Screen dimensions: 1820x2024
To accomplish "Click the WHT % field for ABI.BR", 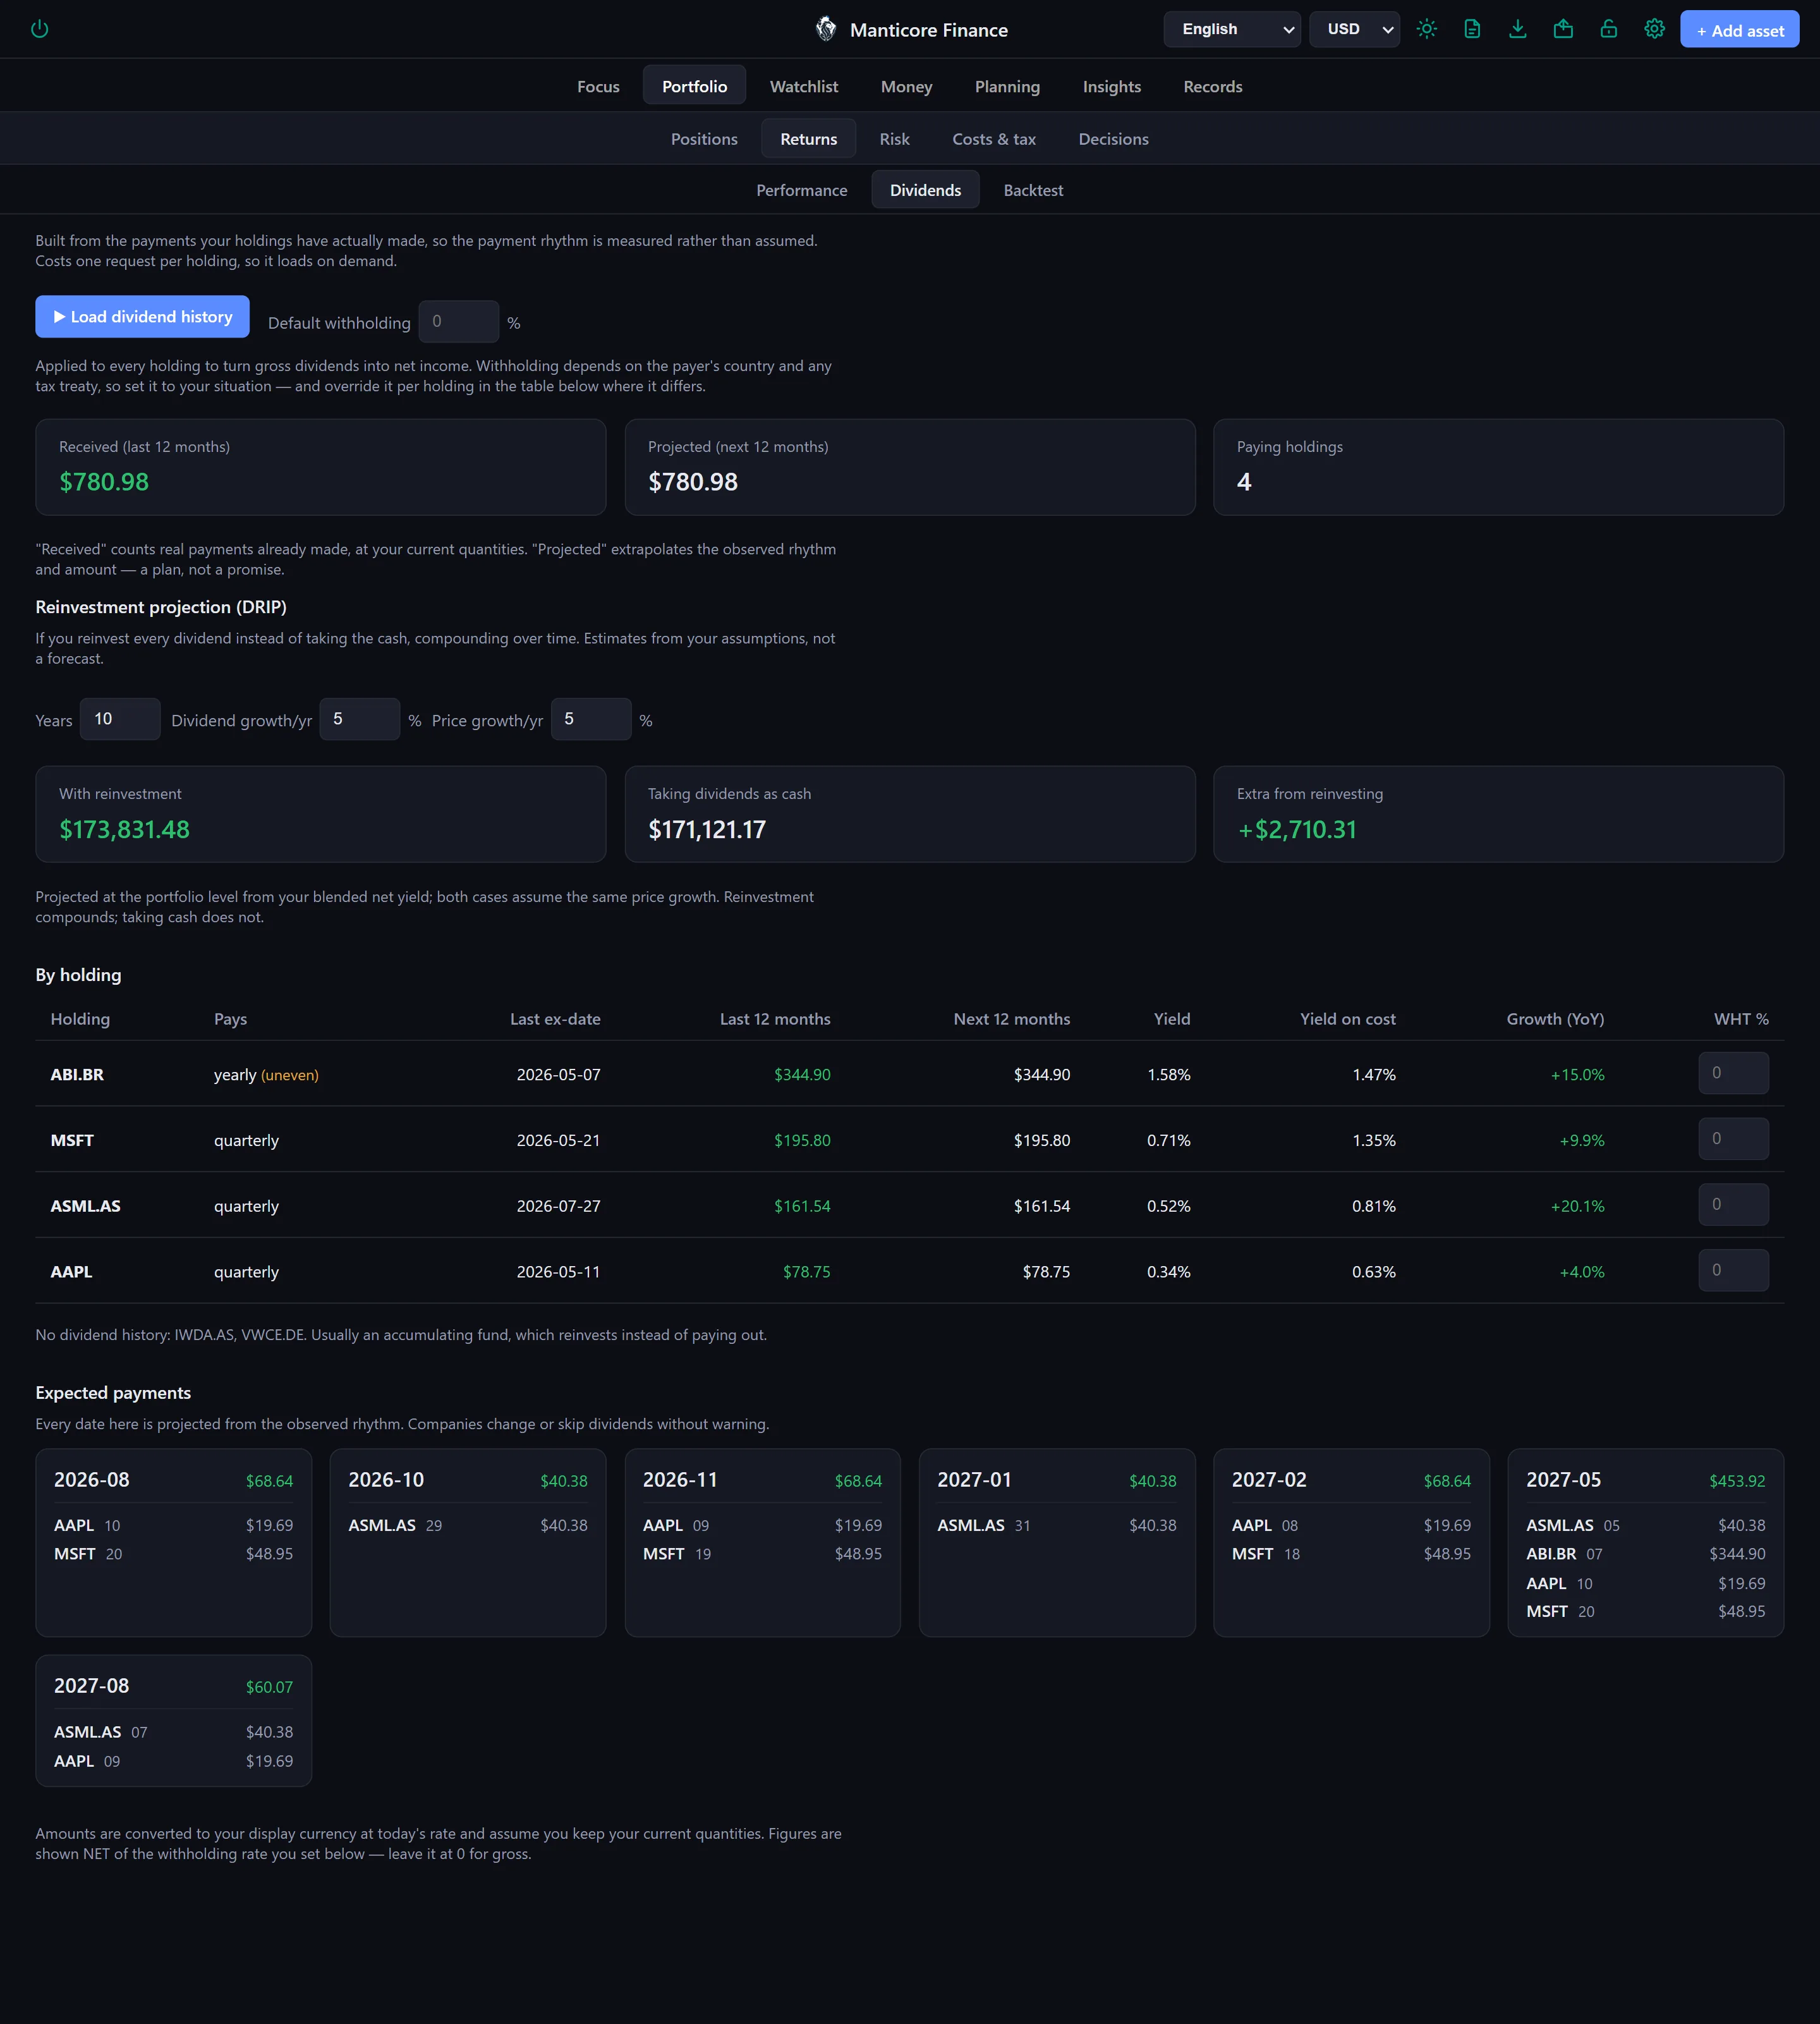I will [x=1733, y=1073].
